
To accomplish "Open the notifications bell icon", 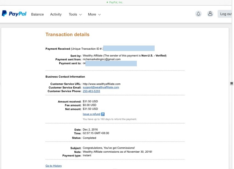I will point(198,14).
